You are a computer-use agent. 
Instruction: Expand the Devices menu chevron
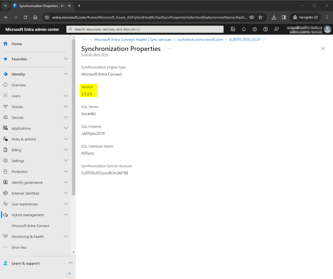tap(66, 117)
